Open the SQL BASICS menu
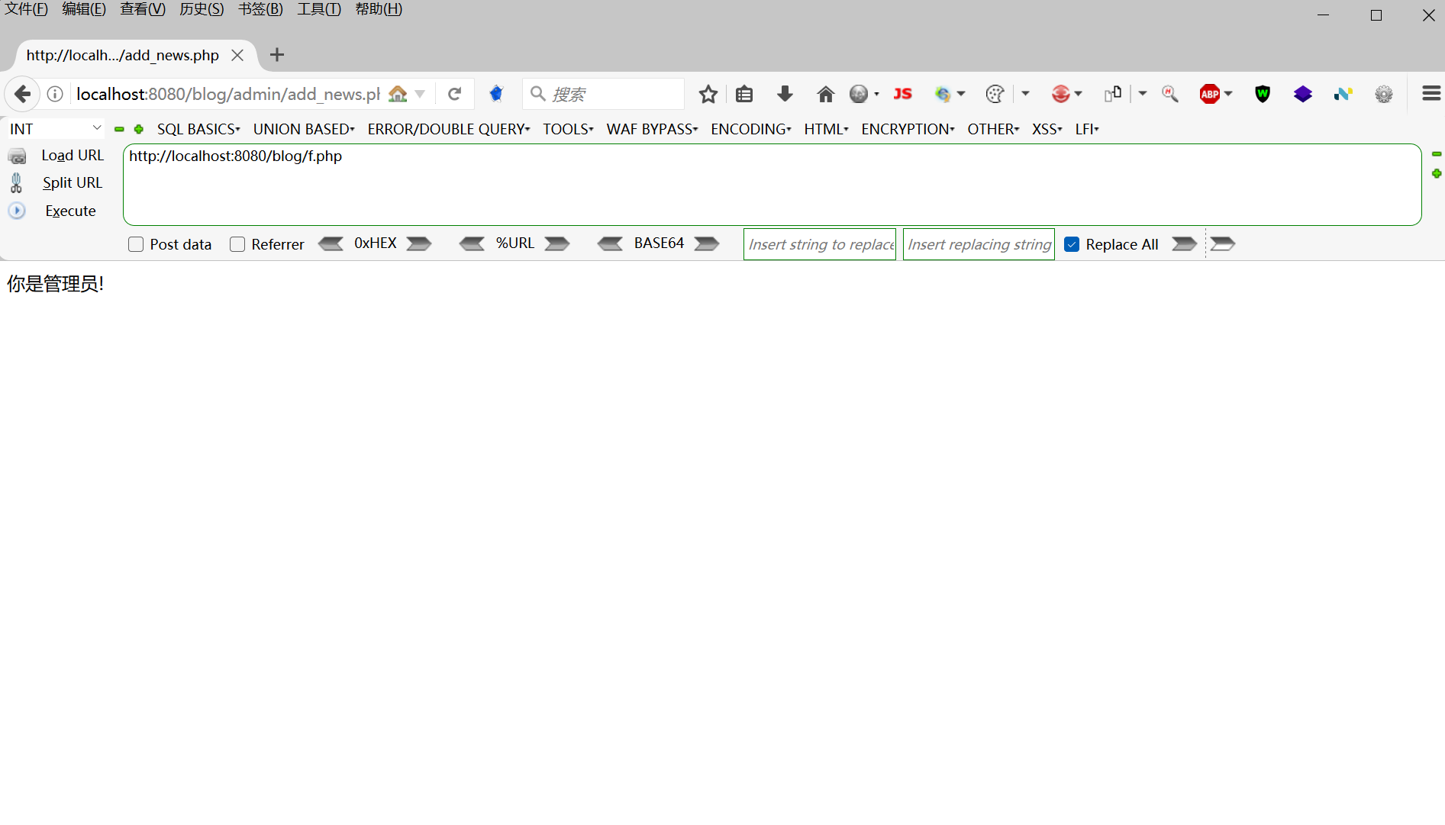The width and height of the screenshot is (1445, 825). pyautogui.click(x=198, y=129)
